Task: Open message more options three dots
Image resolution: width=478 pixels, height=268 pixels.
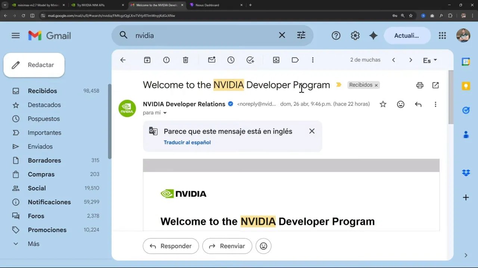Action: [435, 105]
